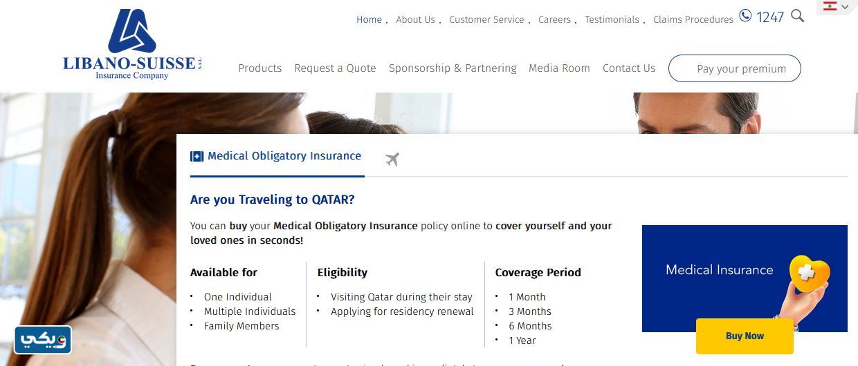Follow the Customer Service link
This screenshot has height=366, width=858.
486,20
